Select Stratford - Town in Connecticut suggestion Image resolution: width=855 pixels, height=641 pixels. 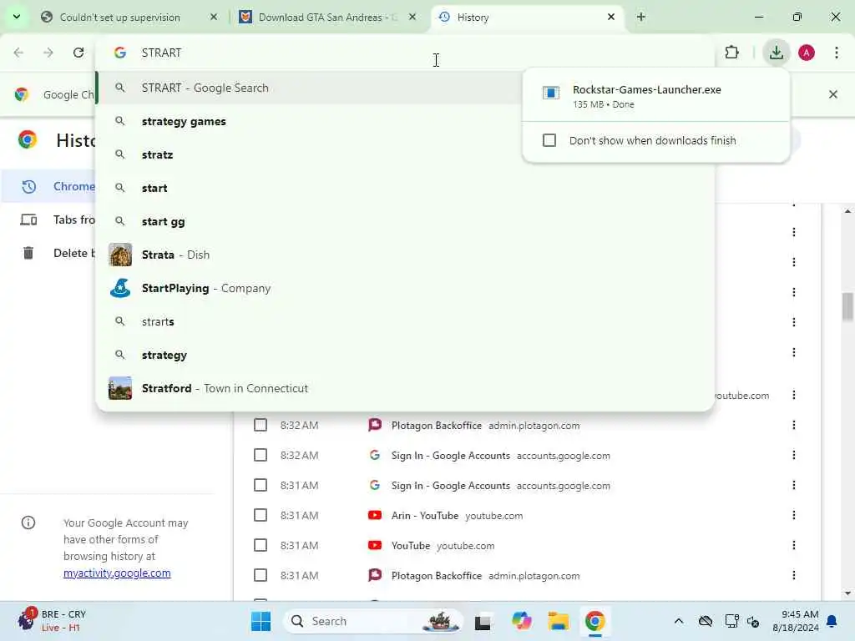pos(405,388)
